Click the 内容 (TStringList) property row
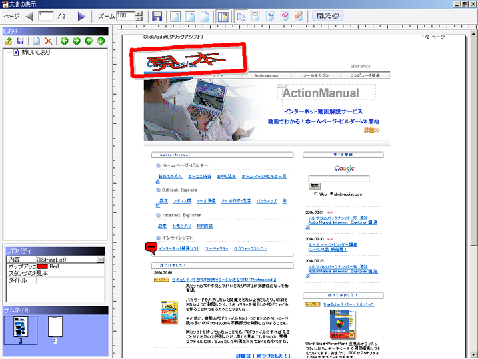Image resolution: width=478 pixels, height=359 pixels. tap(55, 260)
